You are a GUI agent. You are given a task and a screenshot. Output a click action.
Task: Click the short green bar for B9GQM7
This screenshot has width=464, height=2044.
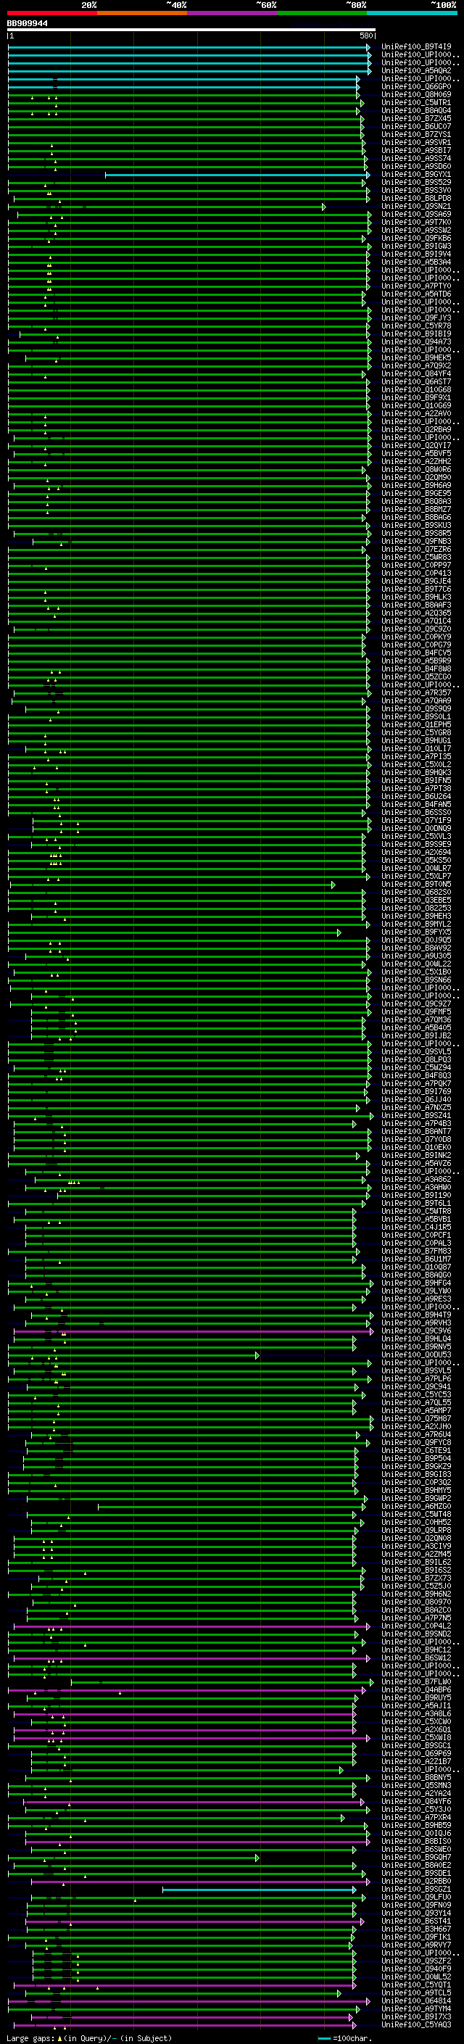coord(133,1858)
